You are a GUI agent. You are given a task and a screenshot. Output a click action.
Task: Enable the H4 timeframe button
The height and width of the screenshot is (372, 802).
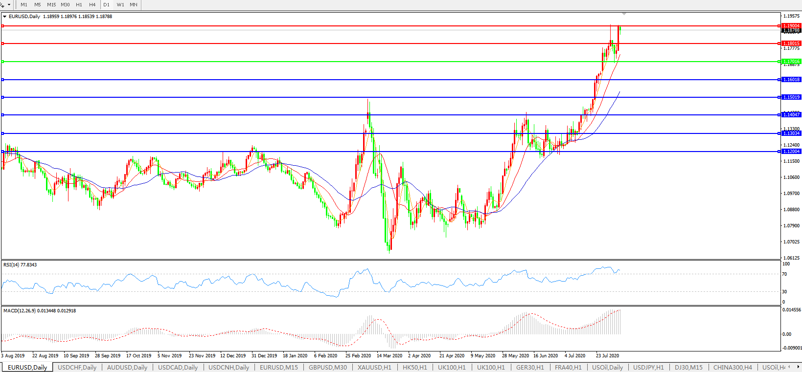92,5
